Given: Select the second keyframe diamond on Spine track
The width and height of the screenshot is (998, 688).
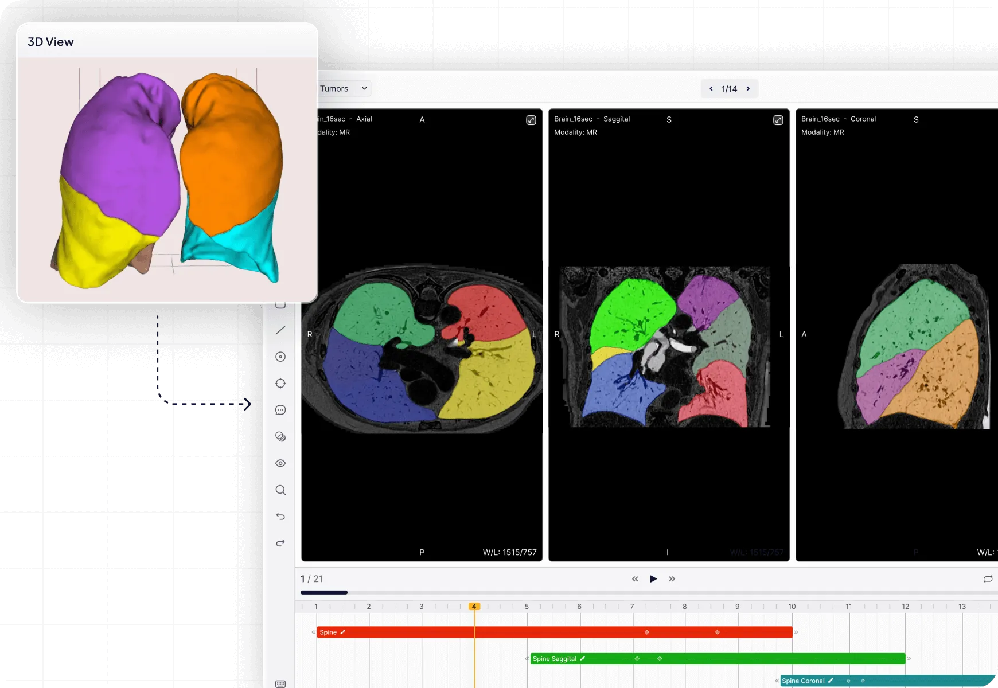Looking at the screenshot, I should click(718, 632).
